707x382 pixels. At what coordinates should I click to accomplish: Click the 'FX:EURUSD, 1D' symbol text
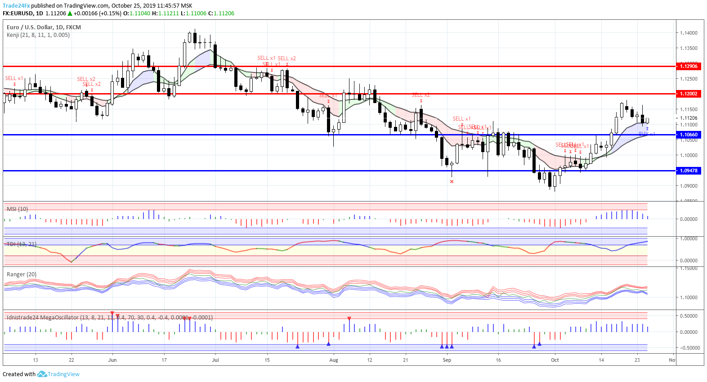tap(23, 13)
